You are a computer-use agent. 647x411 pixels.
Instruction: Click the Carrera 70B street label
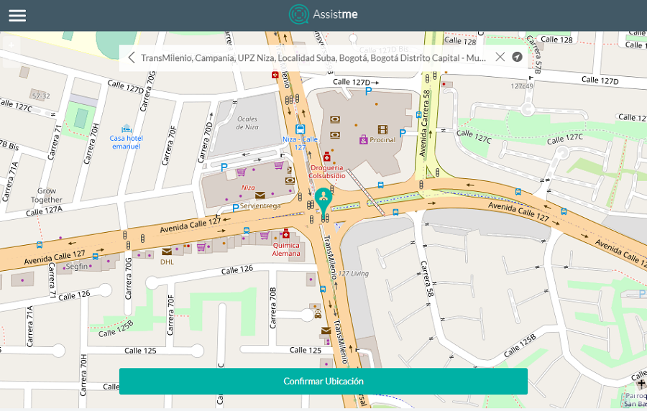272,308
